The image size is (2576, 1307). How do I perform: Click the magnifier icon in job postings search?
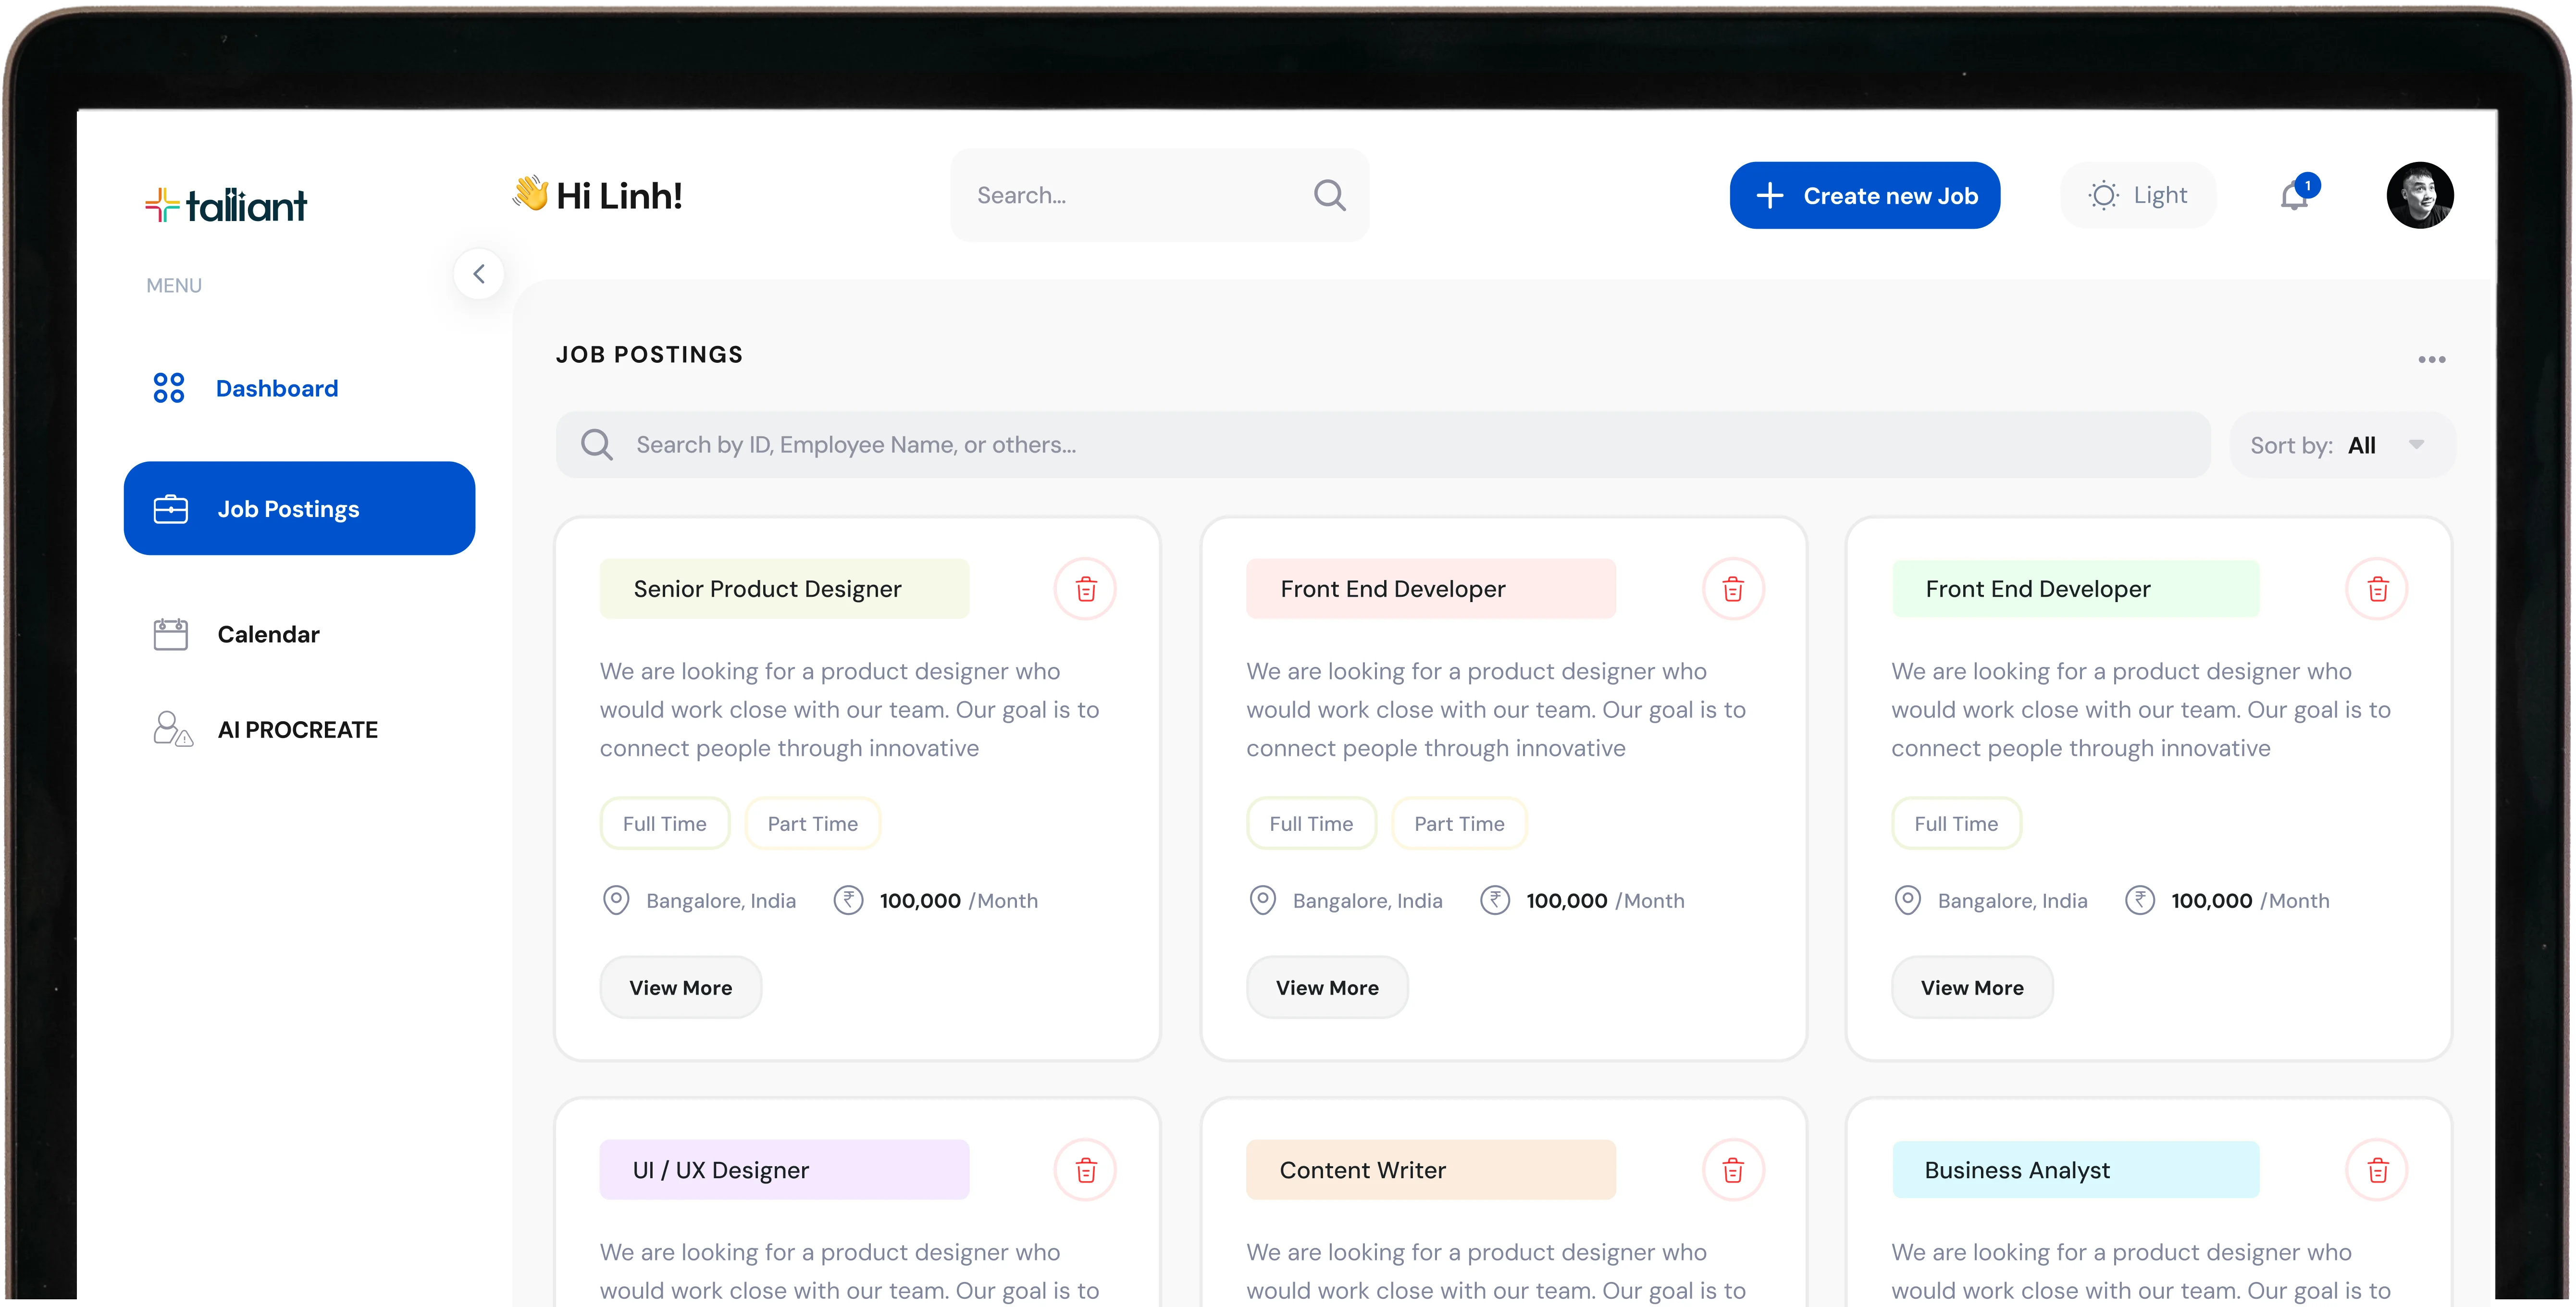pyautogui.click(x=597, y=444)
